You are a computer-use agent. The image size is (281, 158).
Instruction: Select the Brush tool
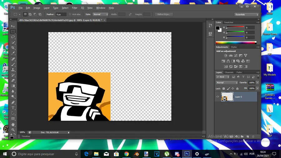pyautogui.click(x=13, y=64)
